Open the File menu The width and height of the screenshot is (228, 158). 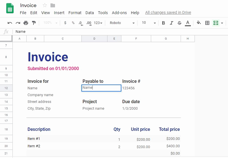(x=23, y=13)
